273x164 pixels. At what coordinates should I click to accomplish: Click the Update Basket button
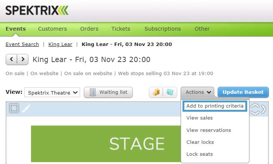(x=243, y=92)
